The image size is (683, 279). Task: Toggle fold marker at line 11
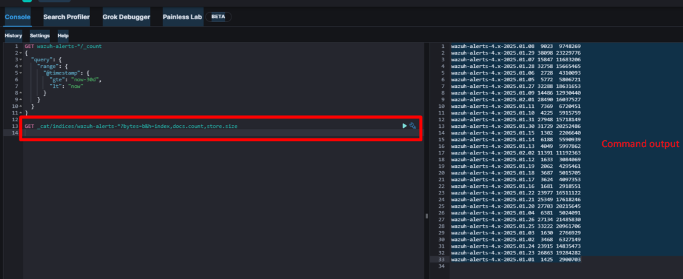(x=20, y=113)
